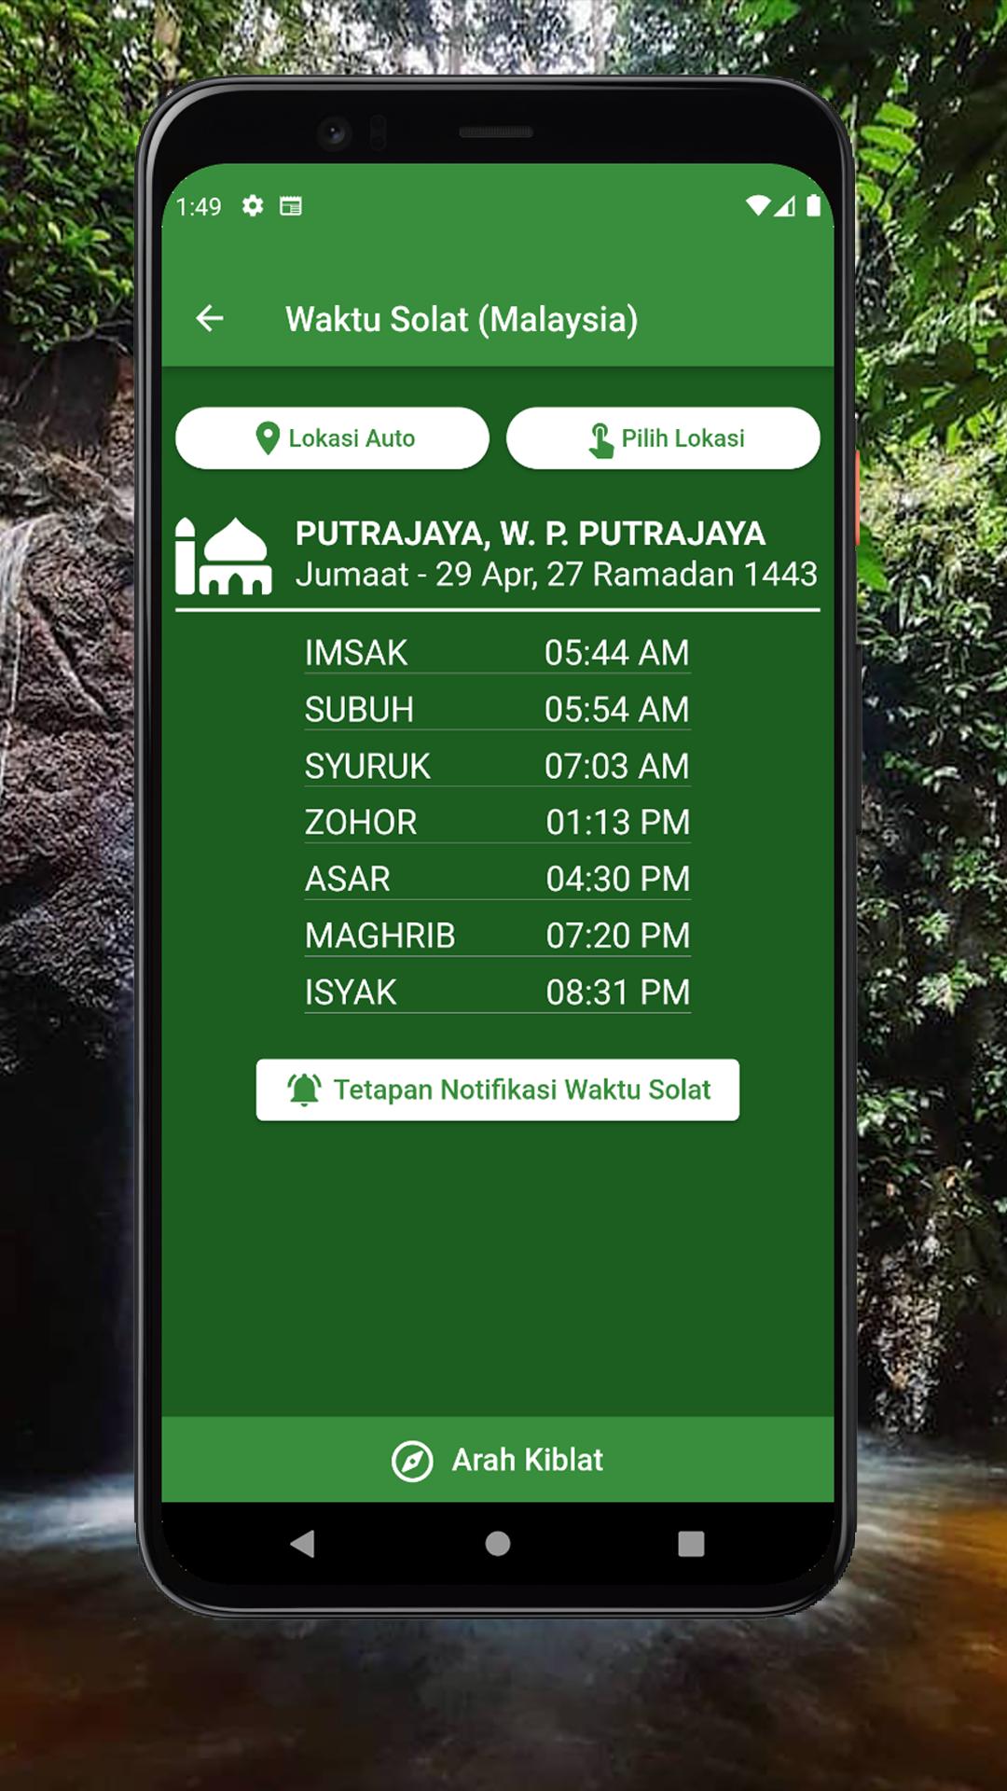
Task: Select the SYURUK row label
Action: tap(367, 767)
